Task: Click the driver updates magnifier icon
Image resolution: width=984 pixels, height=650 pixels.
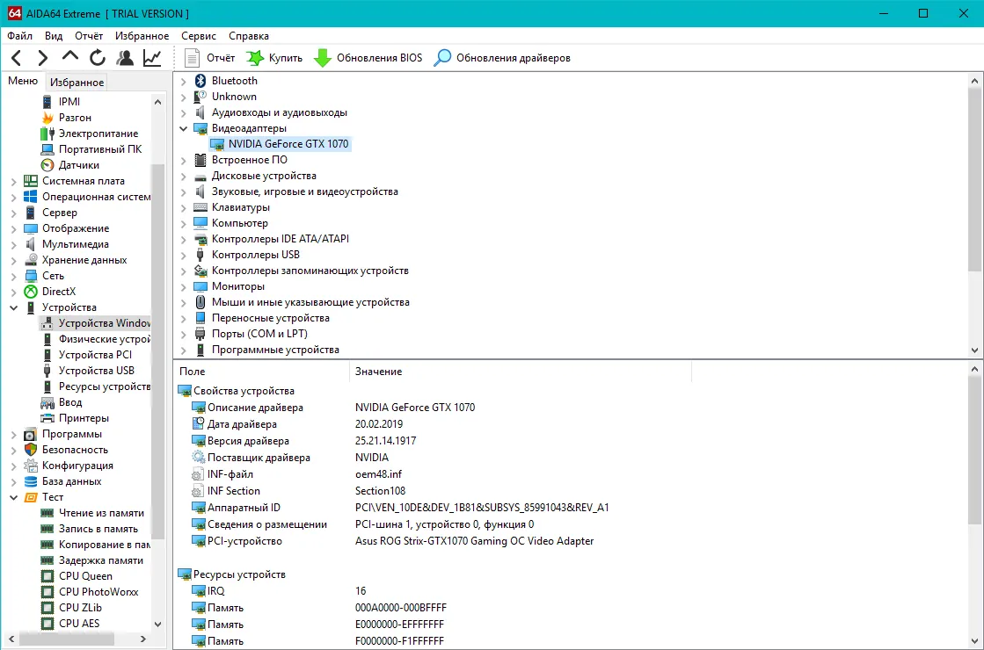Action: (x=442, y=58)
